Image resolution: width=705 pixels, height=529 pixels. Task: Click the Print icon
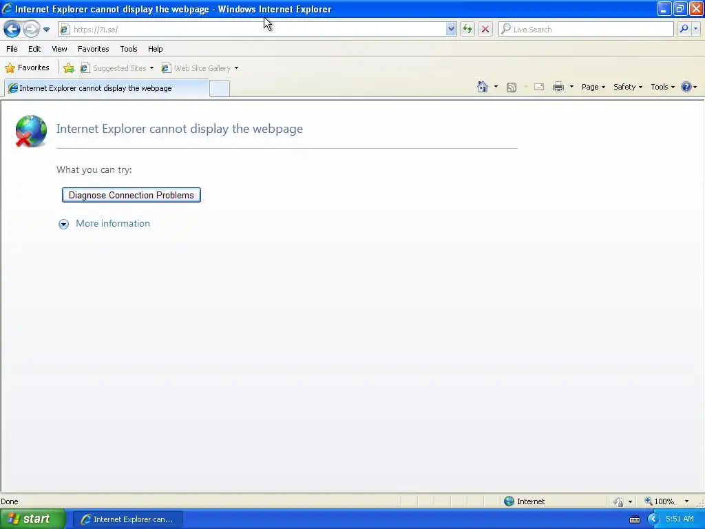tap(558, 87)
